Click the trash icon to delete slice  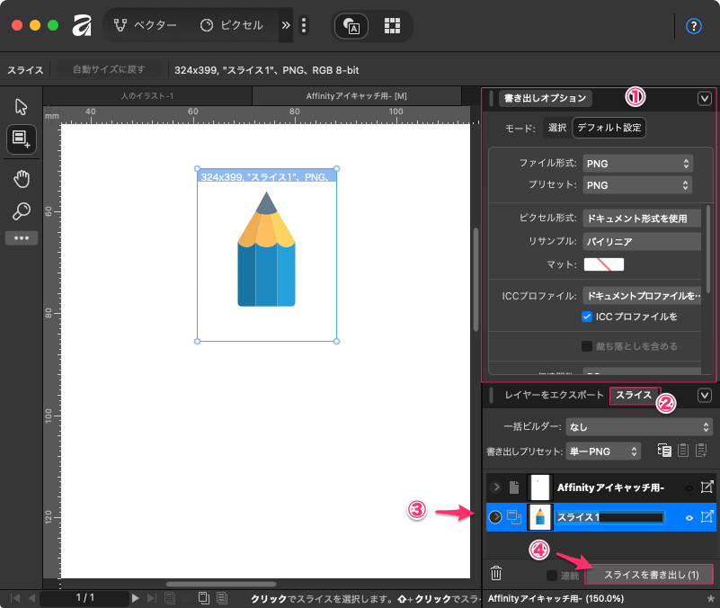click(x=496, y=573)
